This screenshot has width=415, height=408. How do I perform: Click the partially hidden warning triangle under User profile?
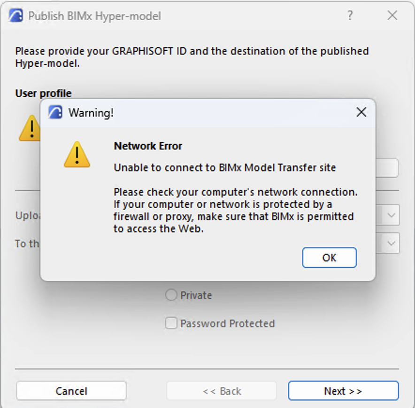(30, 128)
